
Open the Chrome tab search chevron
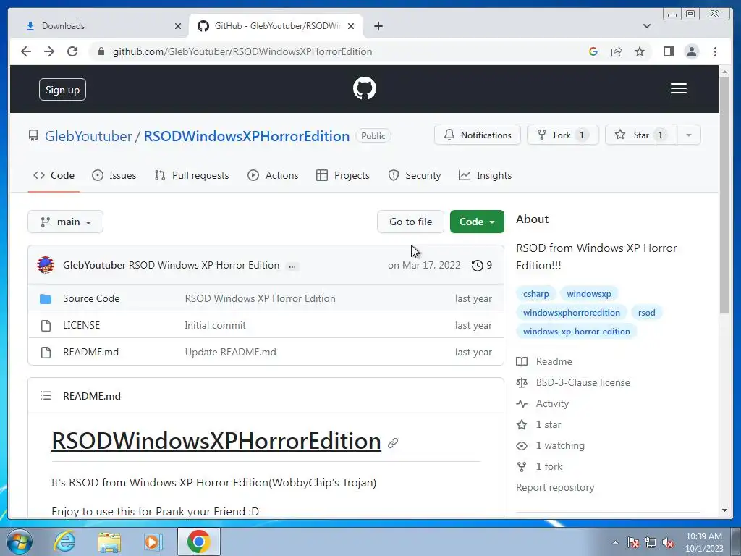(x=647, y=26)
